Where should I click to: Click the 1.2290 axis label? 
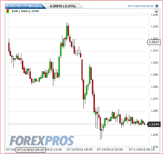154,75
